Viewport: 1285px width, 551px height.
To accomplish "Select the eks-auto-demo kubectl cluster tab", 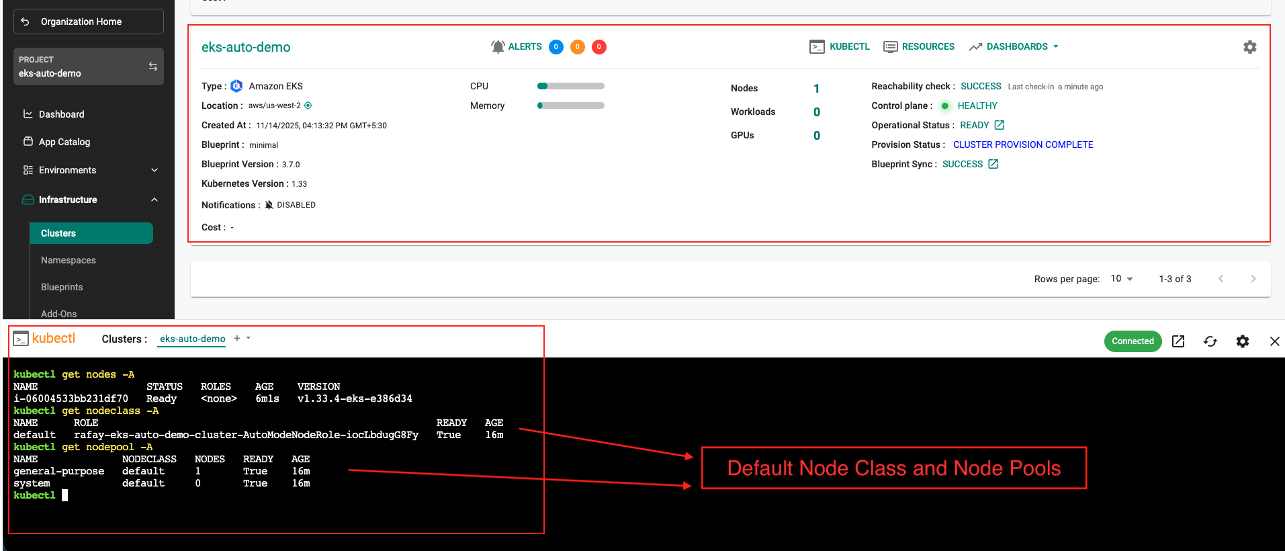I will [193, 339].
